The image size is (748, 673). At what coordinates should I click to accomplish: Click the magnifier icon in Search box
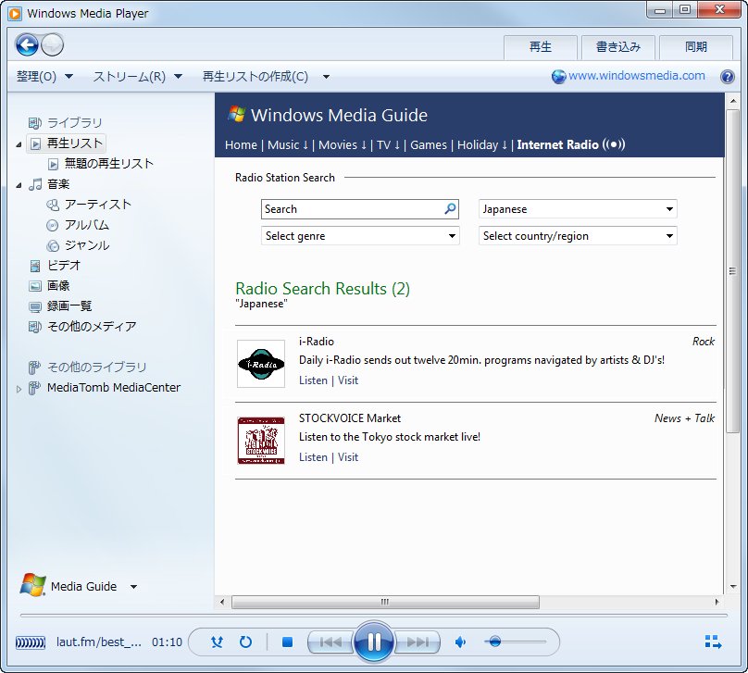450,208
